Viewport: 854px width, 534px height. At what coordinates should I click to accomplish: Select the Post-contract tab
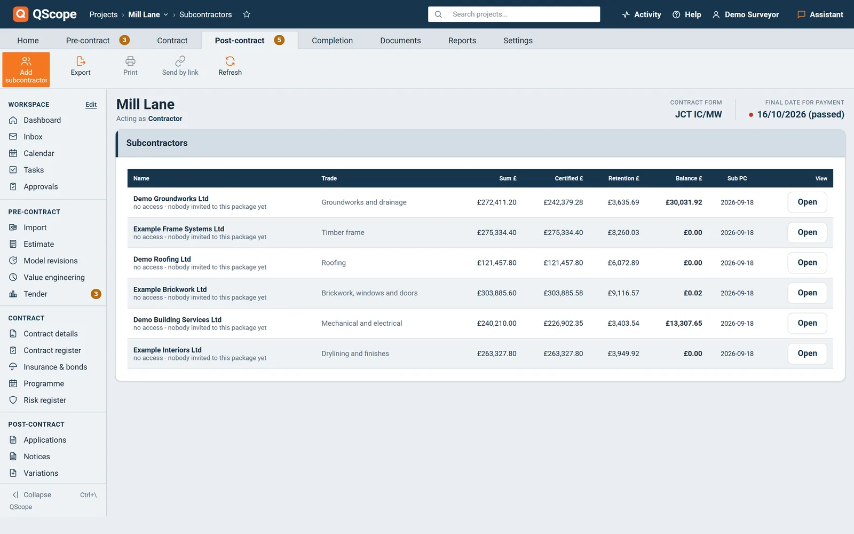249,41
